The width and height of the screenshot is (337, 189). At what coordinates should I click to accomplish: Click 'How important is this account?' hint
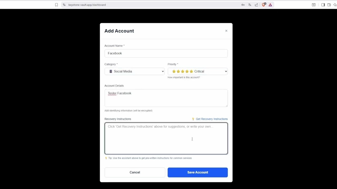[x=184, y=77]
